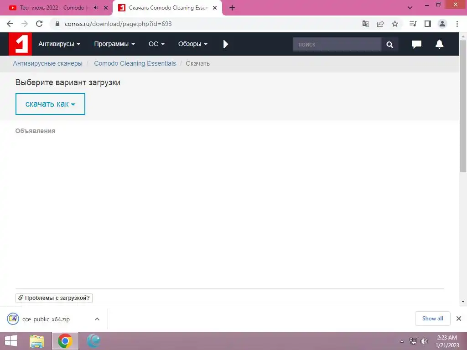
Task: Click the Chrome taskbar icon
Action: pyautogui.click(x=65, y=341)
